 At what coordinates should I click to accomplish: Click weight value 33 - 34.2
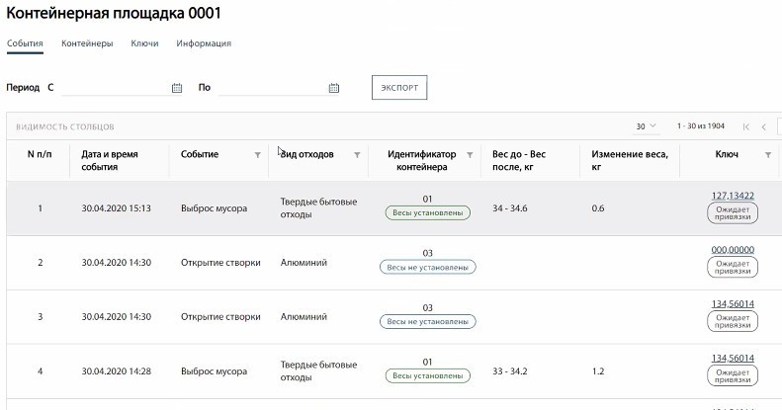[x=510, y=371]
